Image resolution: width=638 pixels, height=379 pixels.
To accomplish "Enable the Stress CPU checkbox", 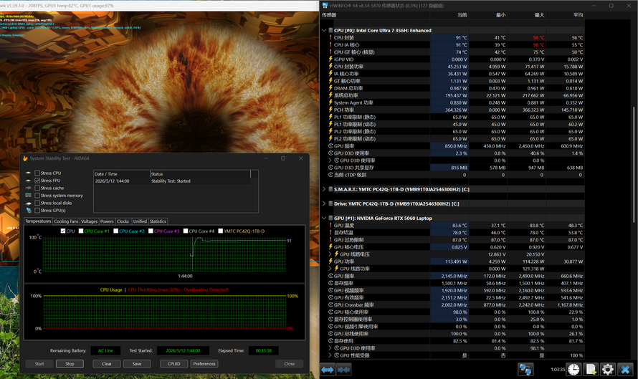I will 37,173.
